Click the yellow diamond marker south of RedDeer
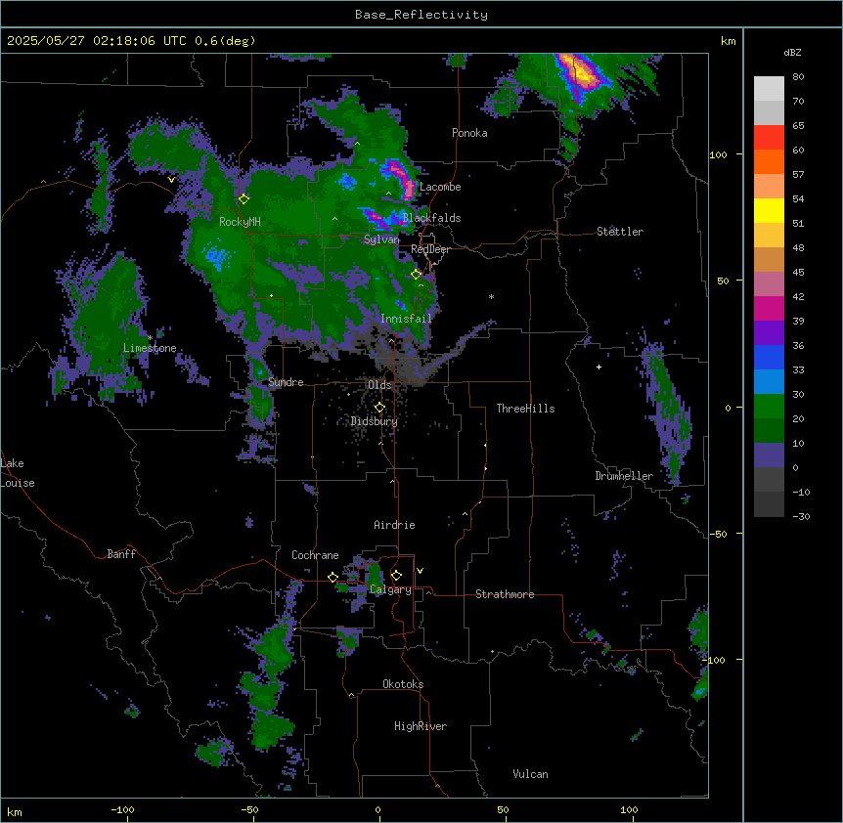Screen dimensions: 843x823 click(x=416, y=274)
